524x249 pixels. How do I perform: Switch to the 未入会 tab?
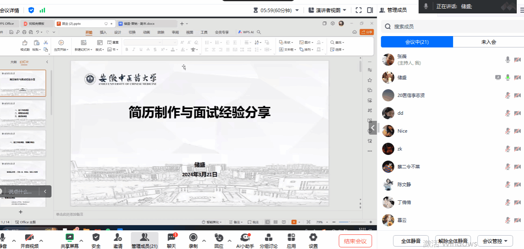click(x=488, y=42)
